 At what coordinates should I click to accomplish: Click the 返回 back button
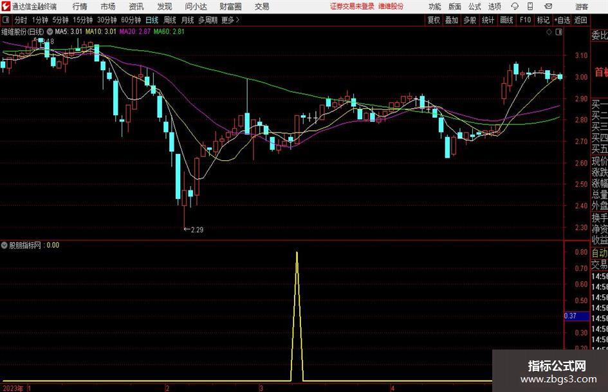[580, 20]
